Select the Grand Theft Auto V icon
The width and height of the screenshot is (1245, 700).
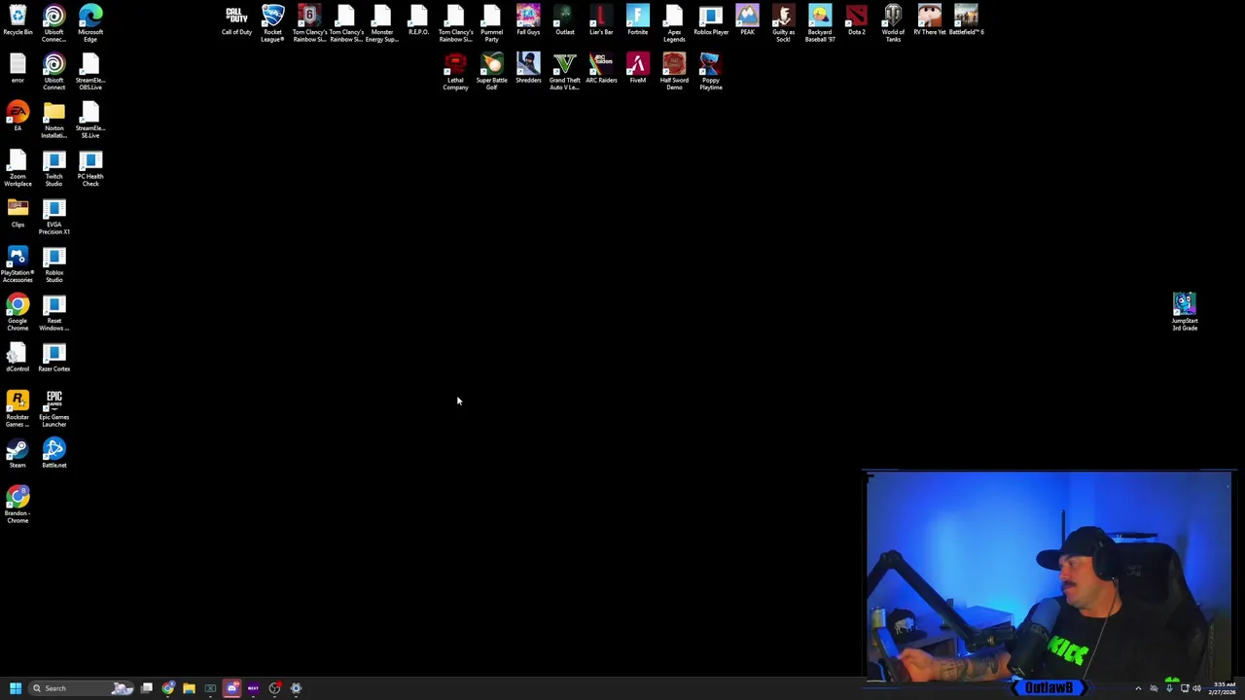564,72
